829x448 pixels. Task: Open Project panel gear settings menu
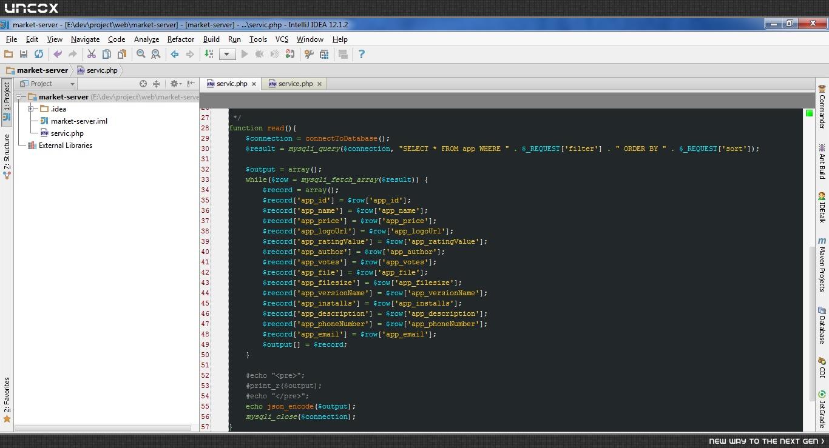(x=175, y=84)
